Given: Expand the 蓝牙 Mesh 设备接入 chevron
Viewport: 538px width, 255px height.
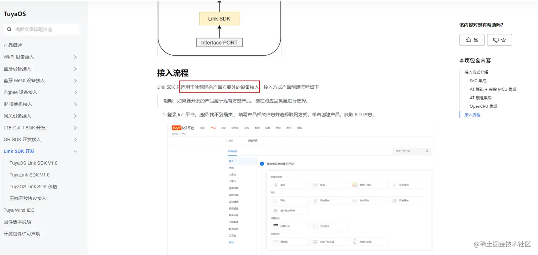Looking at the screenshot, I should [75, 81].
